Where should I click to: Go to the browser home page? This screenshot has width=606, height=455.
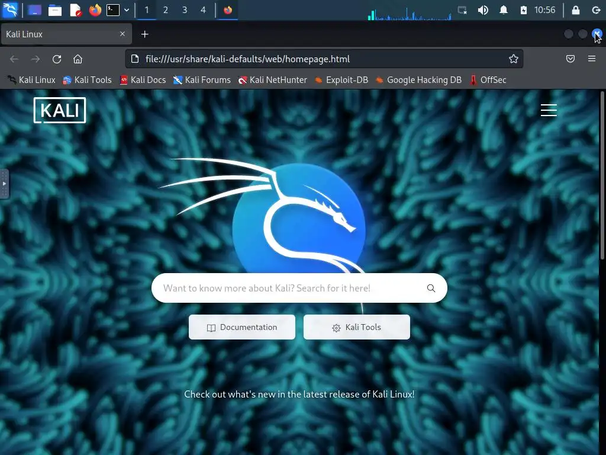point(78,59)
